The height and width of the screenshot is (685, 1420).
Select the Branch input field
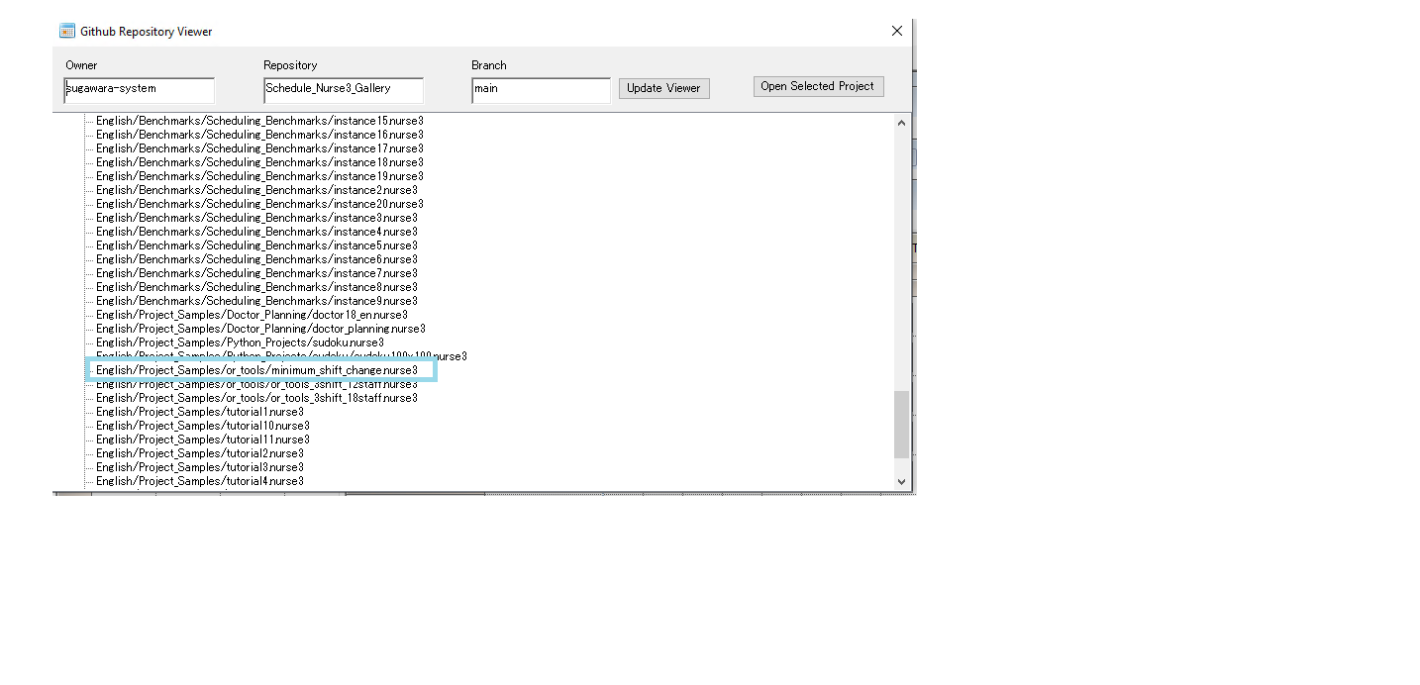(x=541, y=89)
